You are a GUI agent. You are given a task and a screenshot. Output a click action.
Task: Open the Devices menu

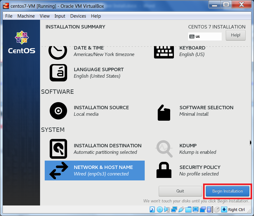[x=78, y=16]
